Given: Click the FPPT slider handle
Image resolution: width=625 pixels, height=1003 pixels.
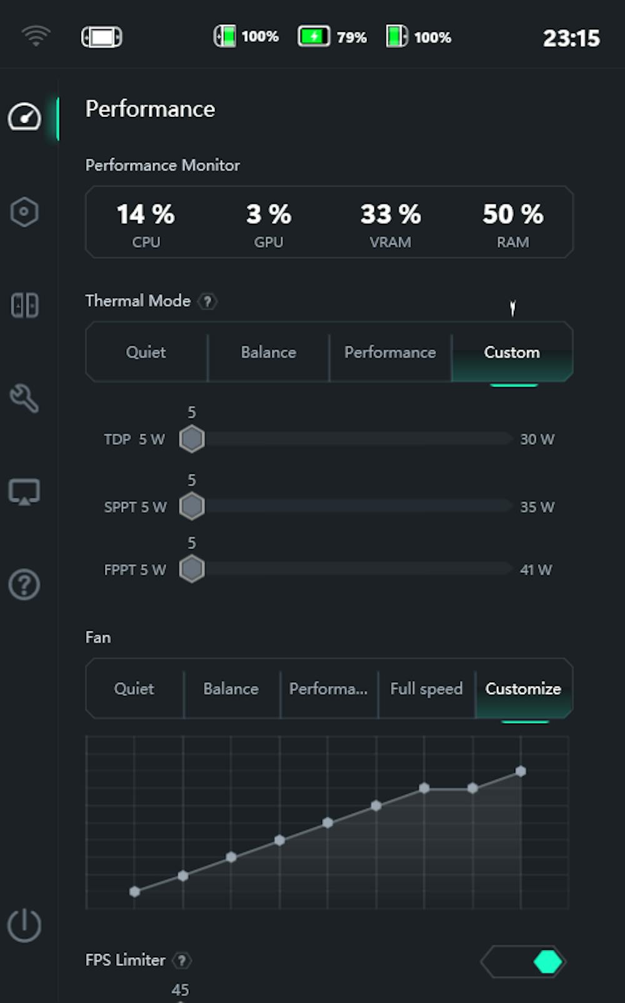Looking at the screenshot, I should 192,569.
